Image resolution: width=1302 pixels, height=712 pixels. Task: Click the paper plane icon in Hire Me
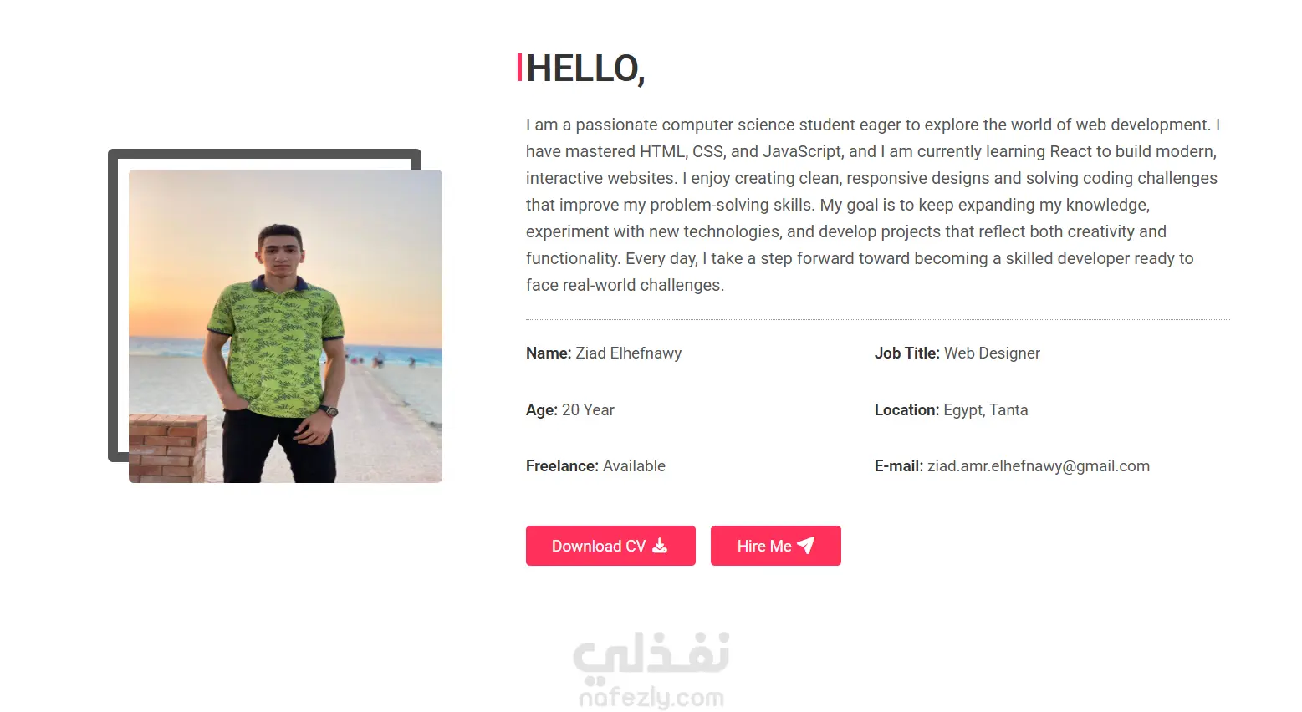(806, 546)
